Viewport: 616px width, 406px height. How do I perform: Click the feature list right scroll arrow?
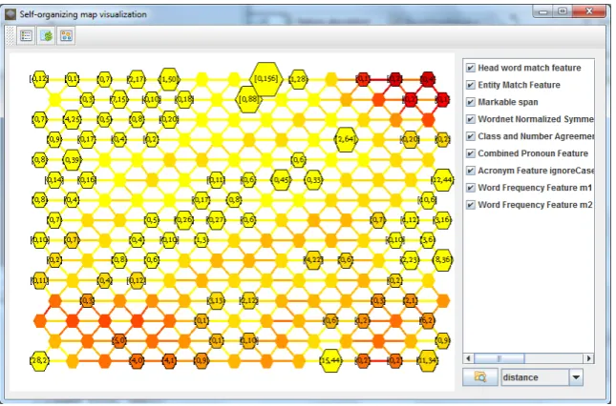click(588, 358)
